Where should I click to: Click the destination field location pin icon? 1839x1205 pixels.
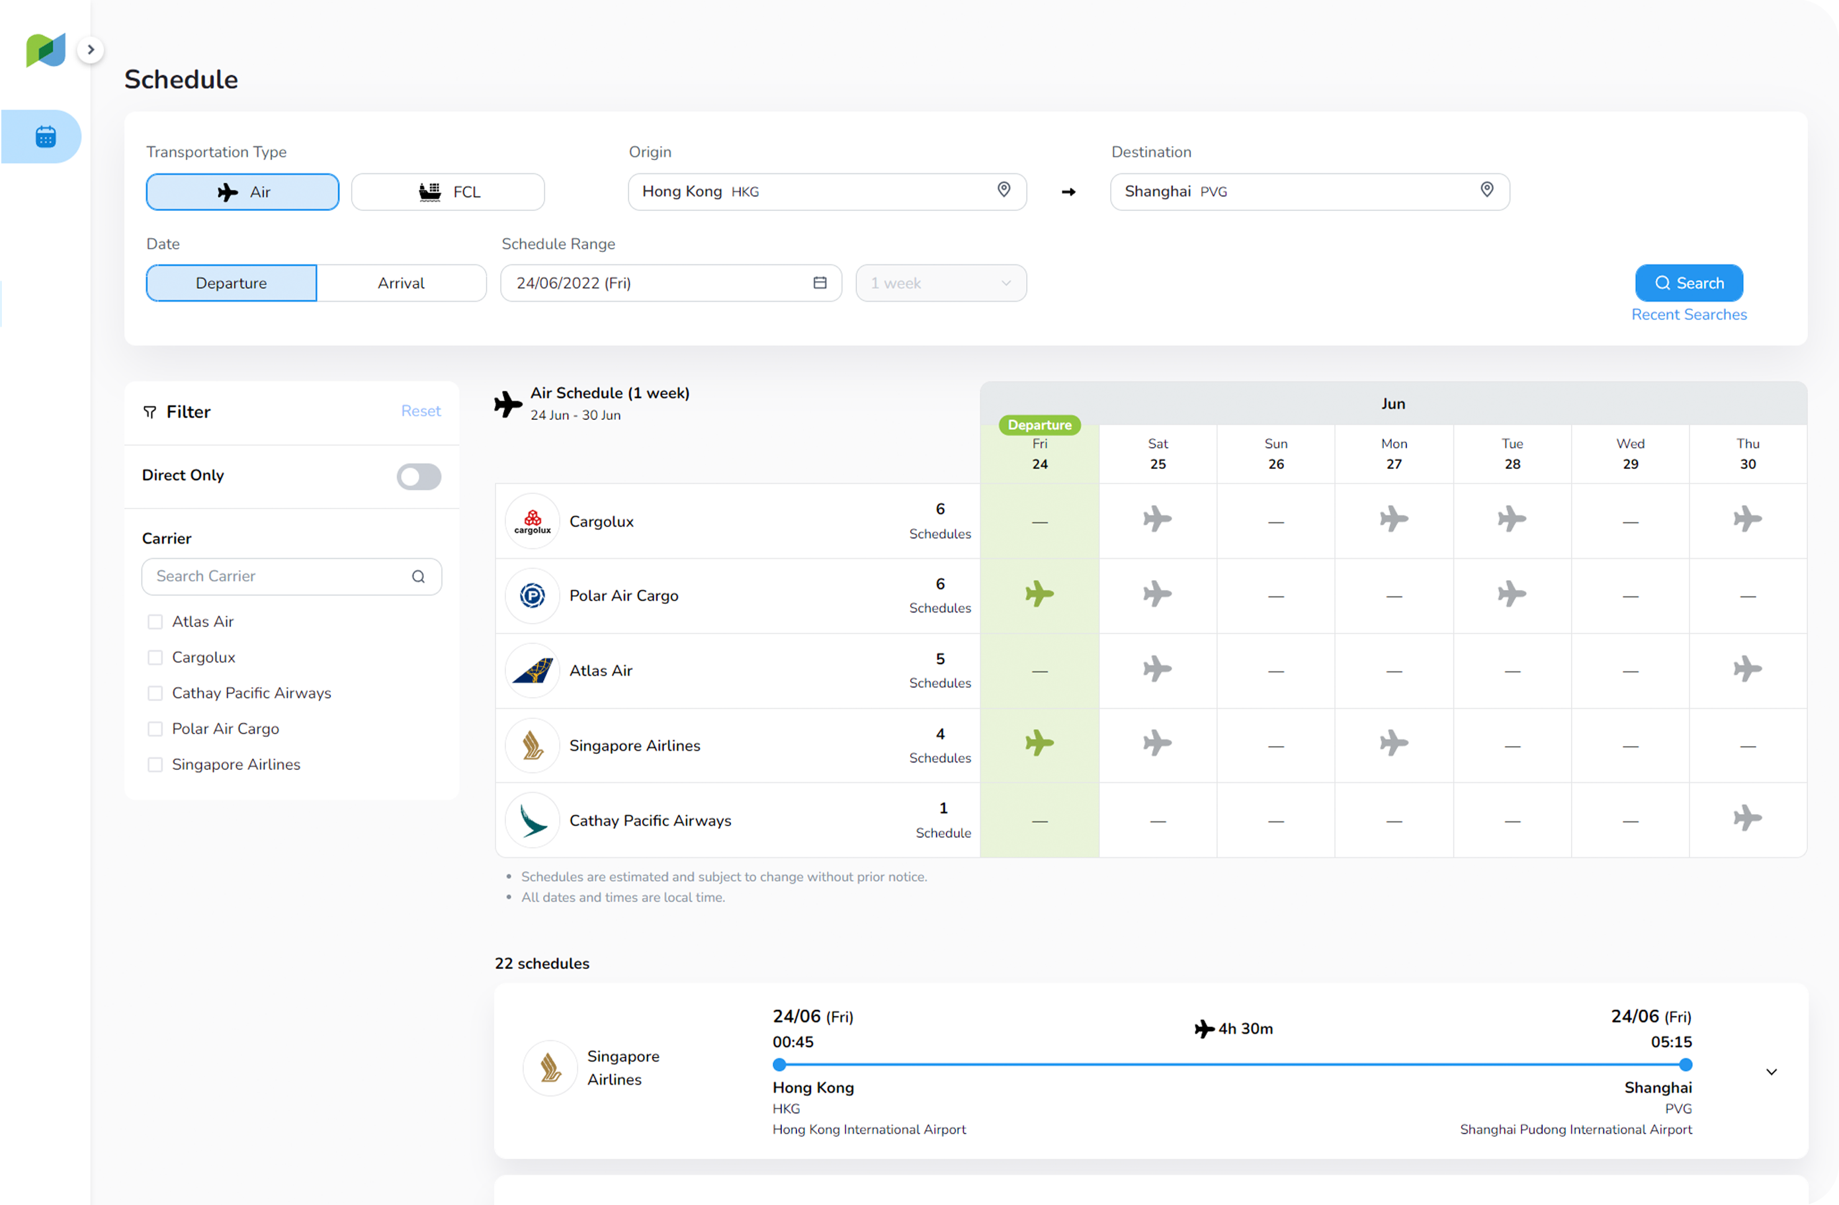tap(1486, 190)
